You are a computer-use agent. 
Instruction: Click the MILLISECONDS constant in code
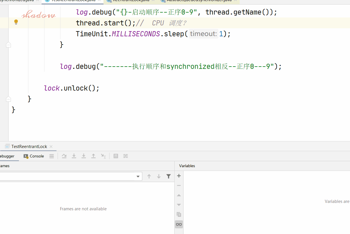pos(136,34)
